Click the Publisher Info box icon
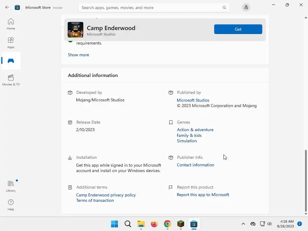 [171, 158]
